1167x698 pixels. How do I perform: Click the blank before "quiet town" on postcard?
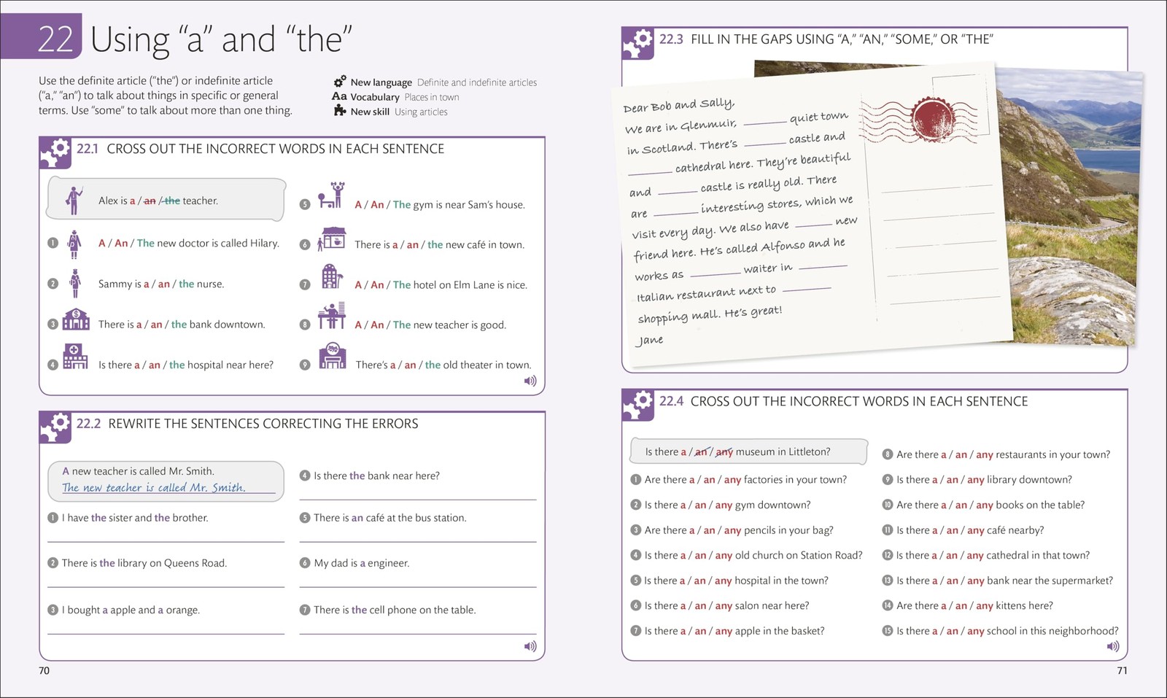point(764,123)
